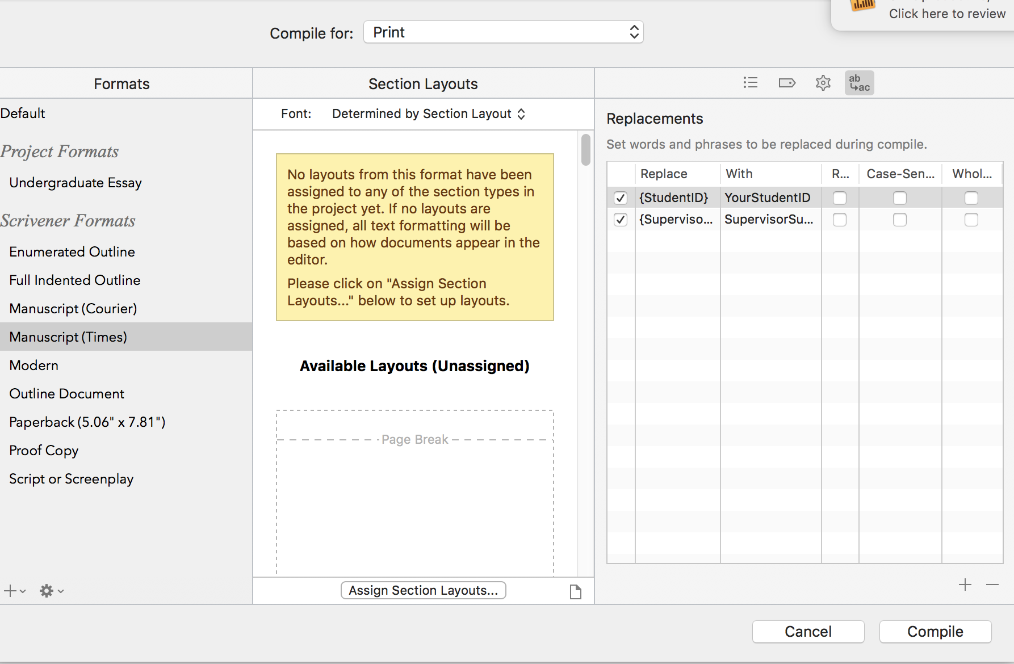Click the Section Layouts header
1014x664 pixels.
pyautogui.click(x=423, y=84)
